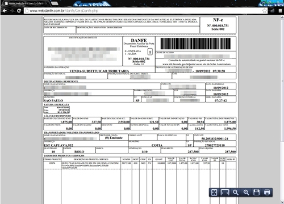Open a new tab button
Image resolution: width=284 pixels, height=204 pixels.
tap(55, 3)
